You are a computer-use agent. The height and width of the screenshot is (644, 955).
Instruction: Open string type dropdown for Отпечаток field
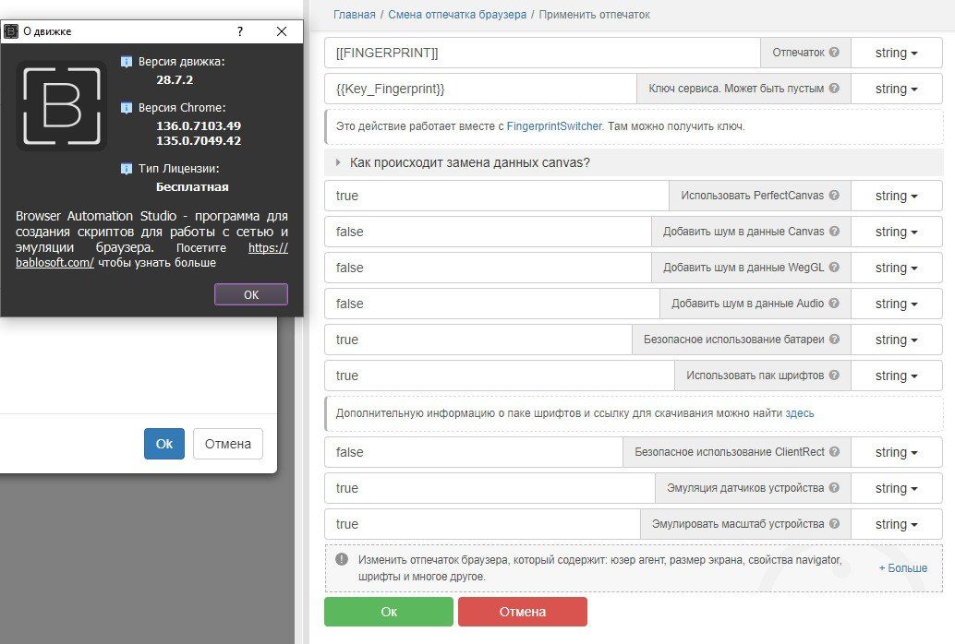tap(896, 54)
